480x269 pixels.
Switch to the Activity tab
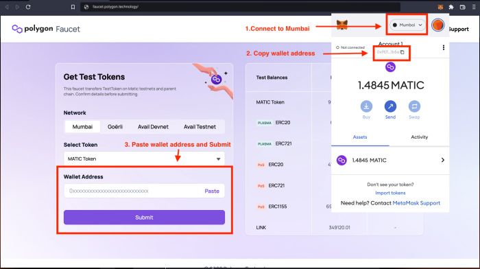pyautogui.click(x=420, y=137)
